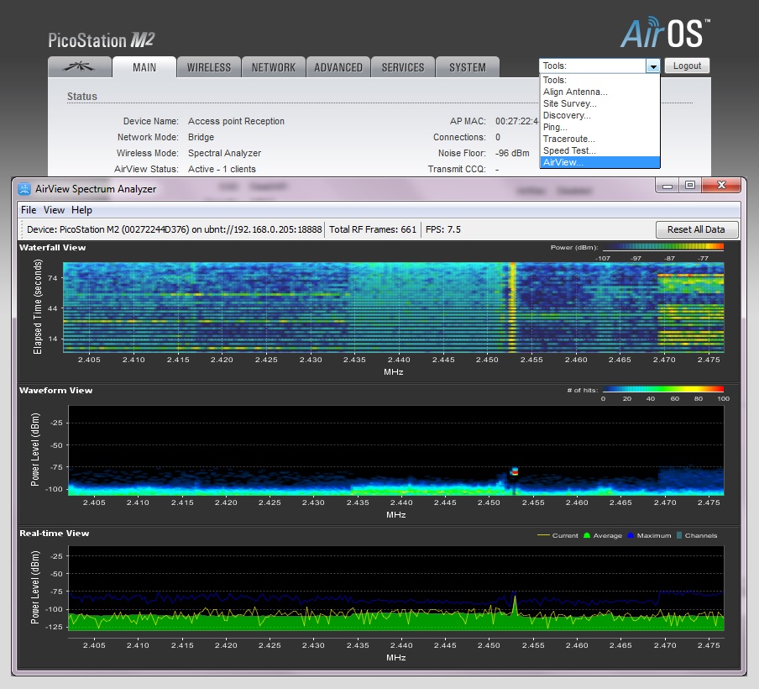The height and width of the screenshot is (689, 759).
Task: Click the Waveform '# of hits' color scale
Action: point(663,389)
